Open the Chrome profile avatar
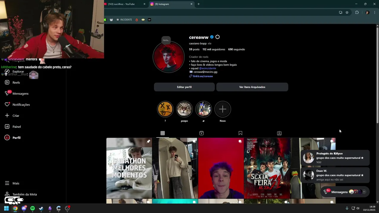This screenshot has width=379, height=213. click(x=367, y=12)
